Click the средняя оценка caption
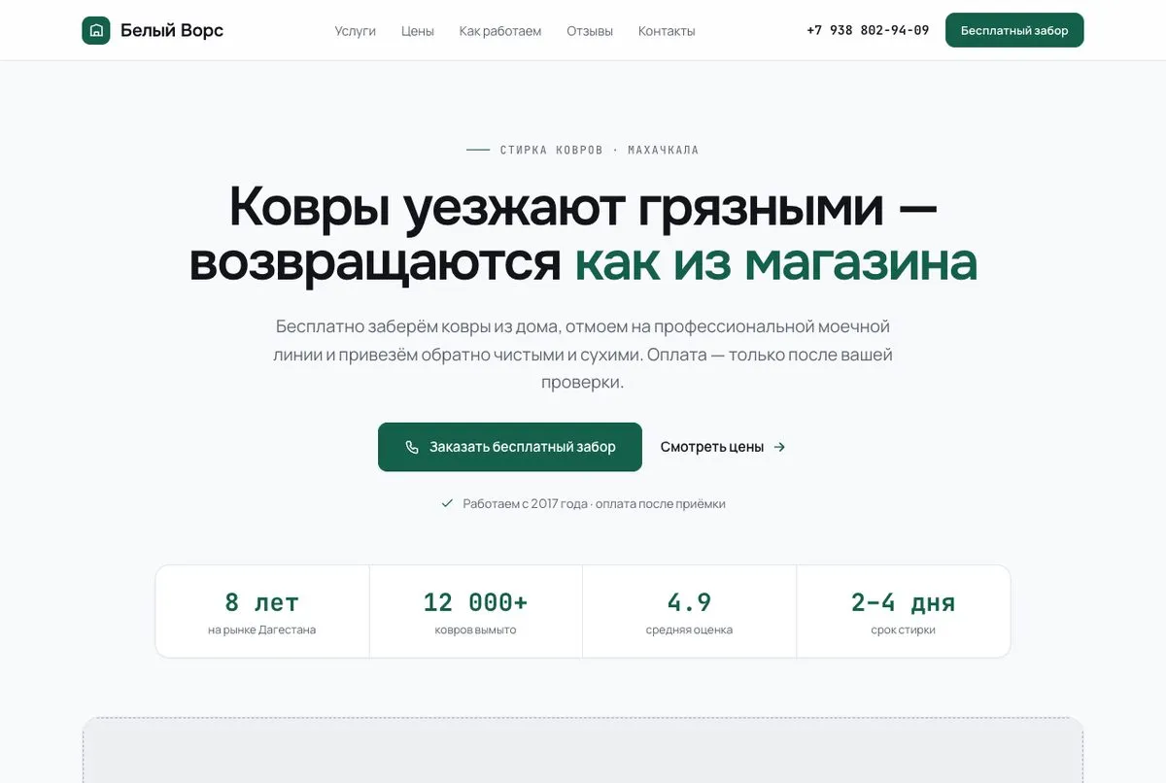This screenshot has width=1166, height=783. point(690,630)
